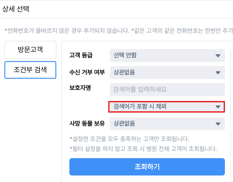Click the 고객 등급 label

(x=81, y=56)
